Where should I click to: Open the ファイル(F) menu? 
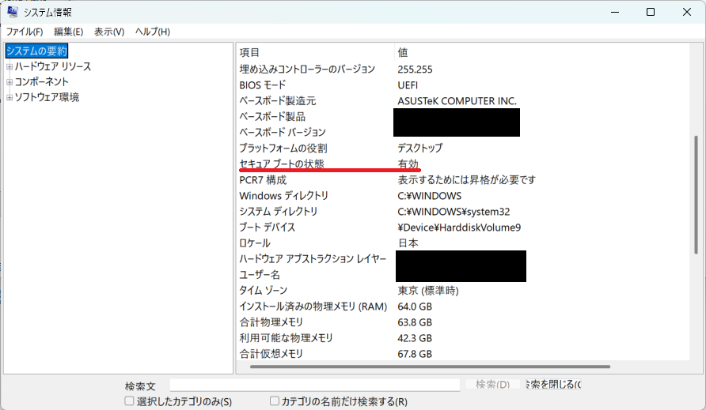coord(25,32)
